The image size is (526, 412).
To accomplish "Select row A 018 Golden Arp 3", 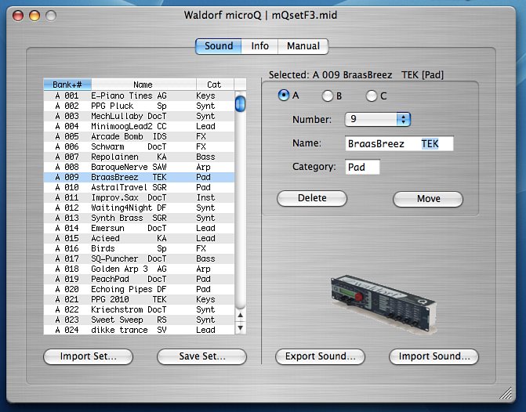I will click(139, 269).
